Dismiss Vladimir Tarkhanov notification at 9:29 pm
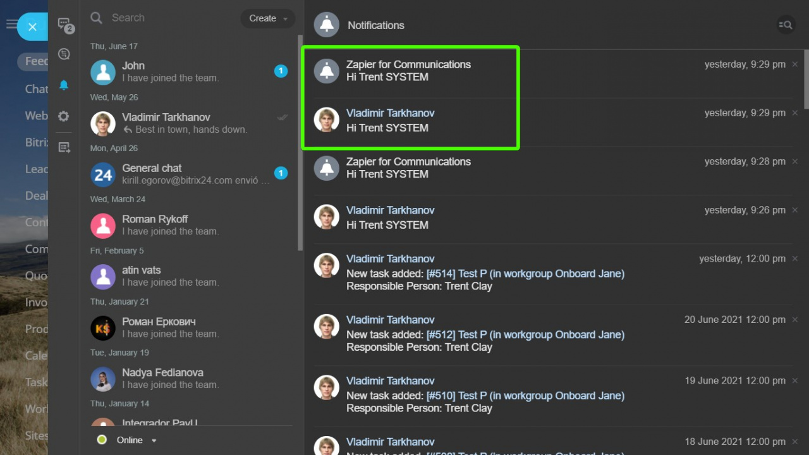Image resolution: width=809 pixels, height=455 pixels. pos(795,113)
